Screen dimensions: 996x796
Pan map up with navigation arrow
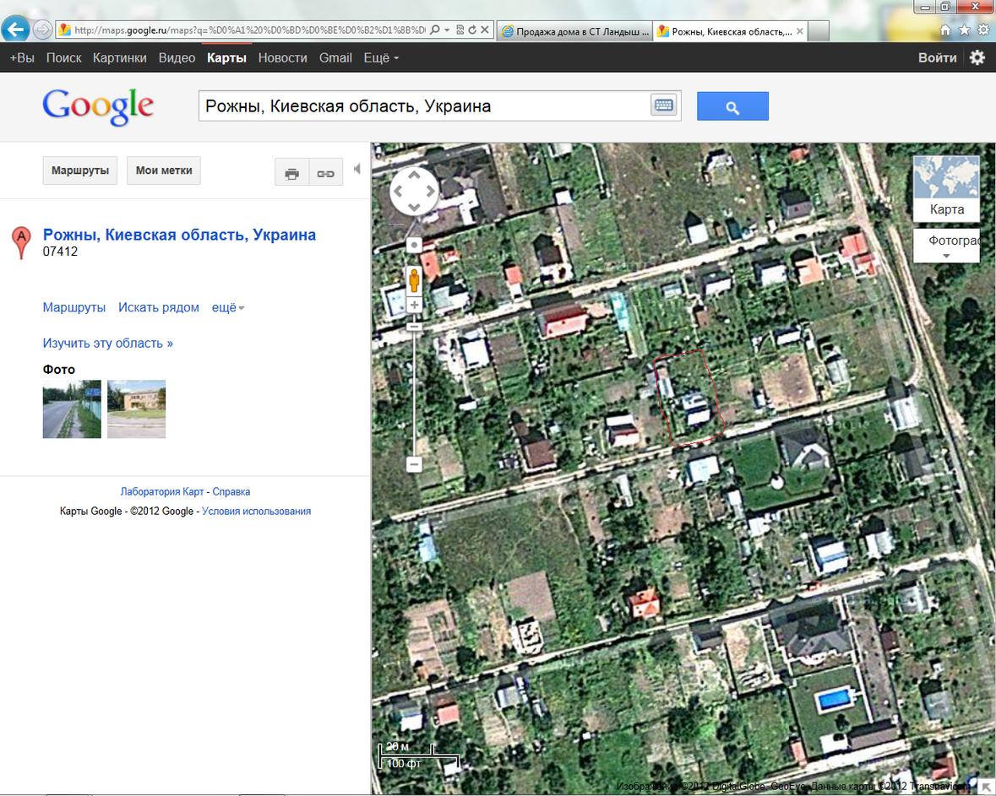coord(414,174)
